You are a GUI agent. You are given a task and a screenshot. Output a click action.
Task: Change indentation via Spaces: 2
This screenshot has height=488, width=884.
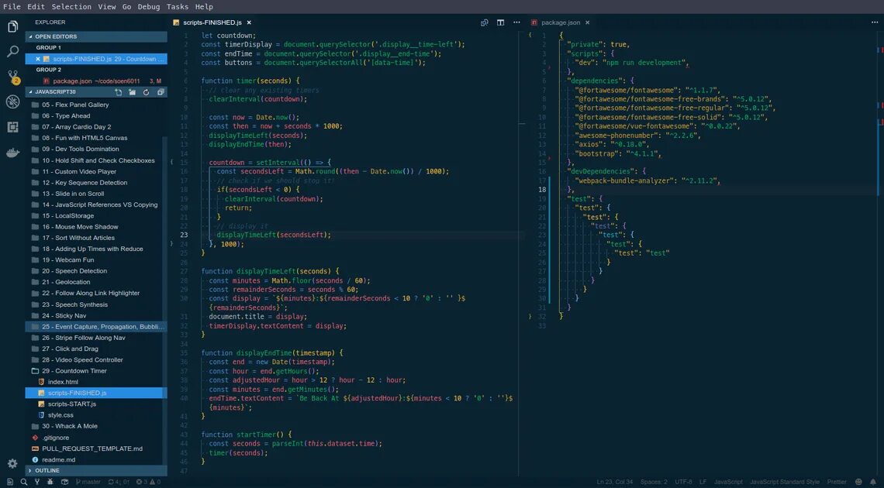coord(654,482)
